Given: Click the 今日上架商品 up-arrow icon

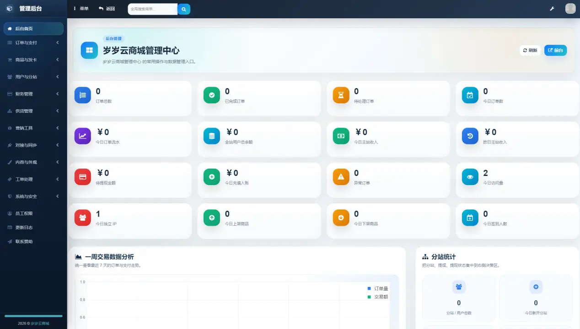Looking at the screenshot, I should tap(212, 218).
